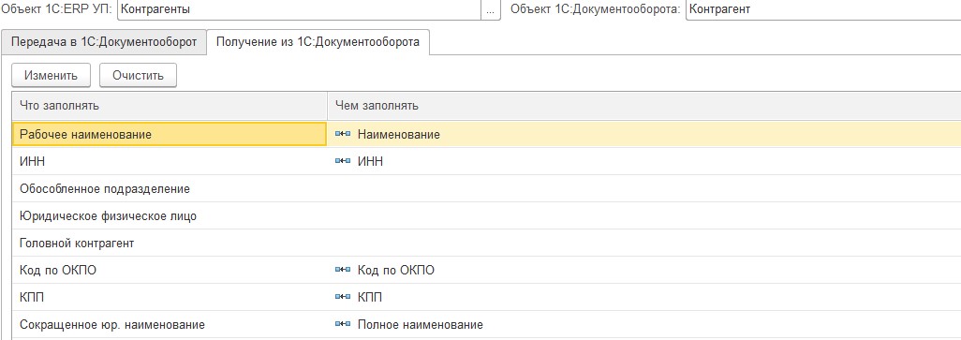The height and width of the screenshot is (340, 961).
Task: Click the Наименование value in Чем заполнять
Action: point(398,134)
